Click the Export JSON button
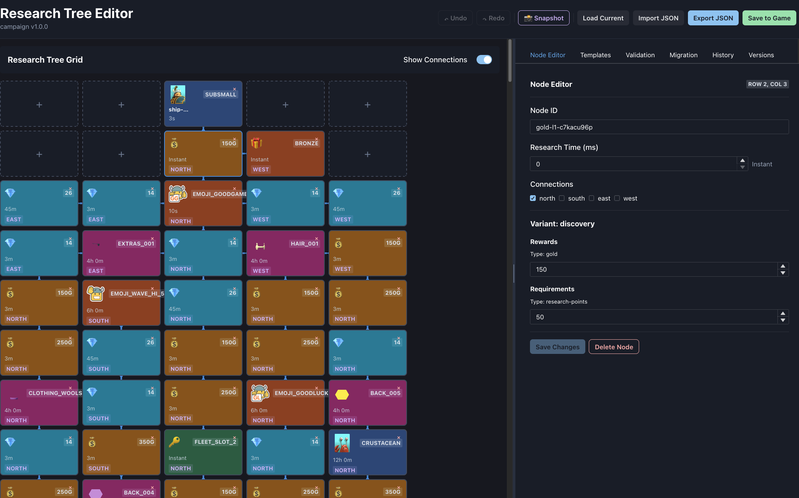Screen dimensions: 799x498 pyautogui.click(x=713, y=18)
